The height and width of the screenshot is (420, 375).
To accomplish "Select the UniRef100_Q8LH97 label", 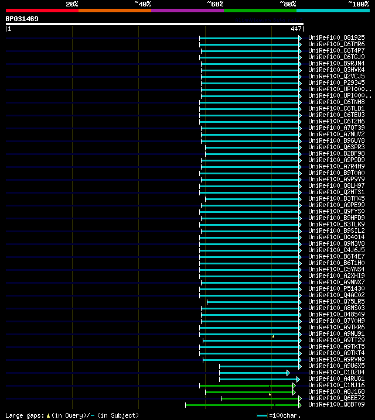I will point(336,185).
